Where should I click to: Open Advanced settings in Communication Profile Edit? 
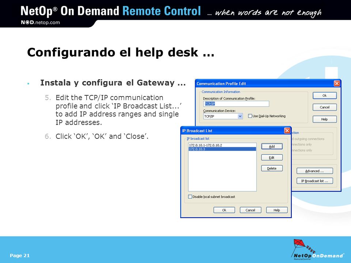click(314, 171)
